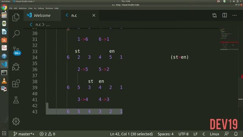
Task: Click 'st' label on line 33
Action: tap(77, 51)
